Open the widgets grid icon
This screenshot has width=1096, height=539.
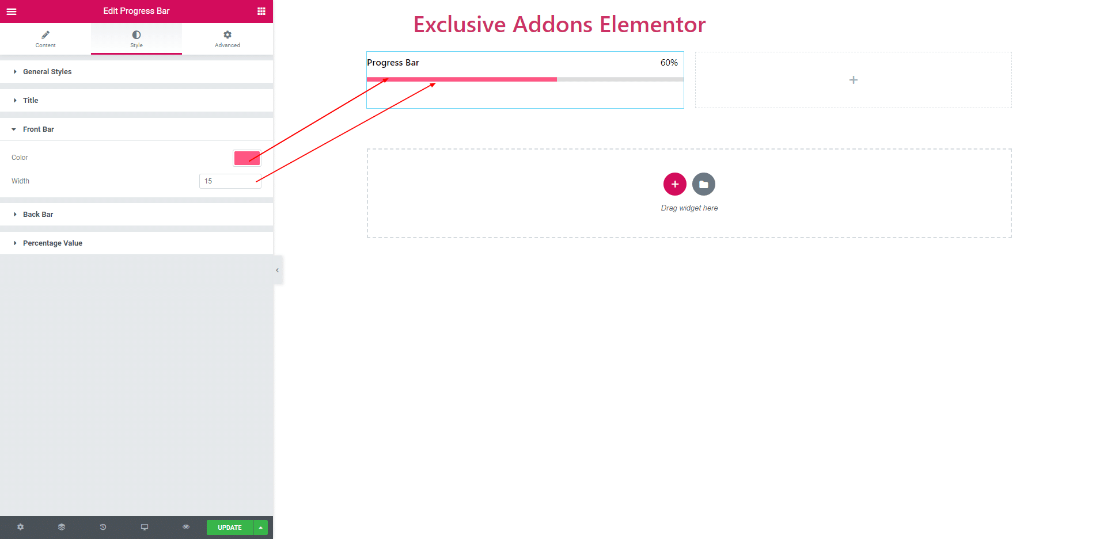coord(261,11)
